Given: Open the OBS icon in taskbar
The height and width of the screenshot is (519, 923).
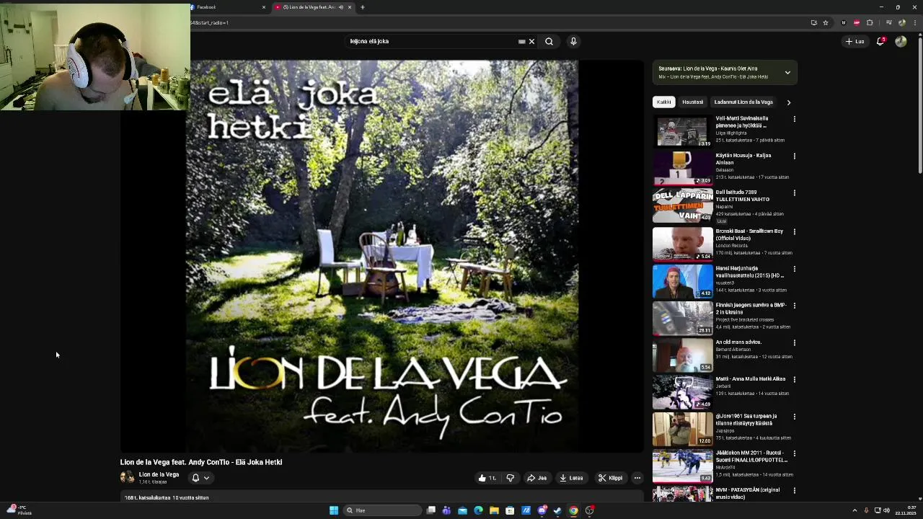Looking at the screenshot, I should click(x=589, y=510).
